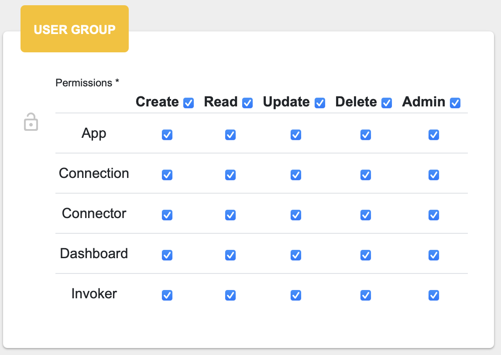Uncheck Admin permission for Connection

point(434,175)
